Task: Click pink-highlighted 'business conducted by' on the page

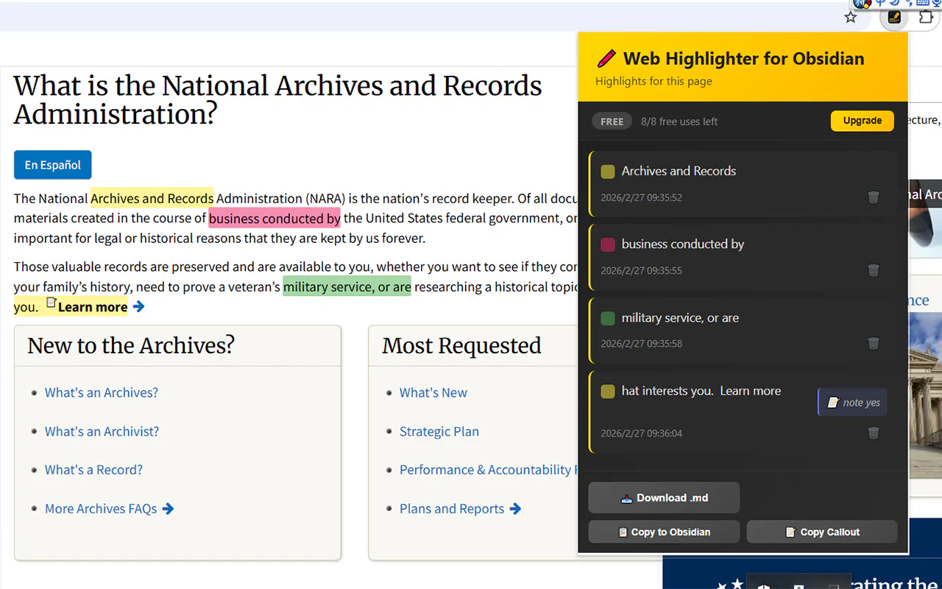Action: [275, 218]
